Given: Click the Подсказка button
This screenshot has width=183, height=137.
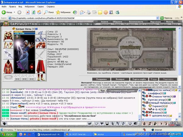Looking at the screenshot, I should [168, 79].
